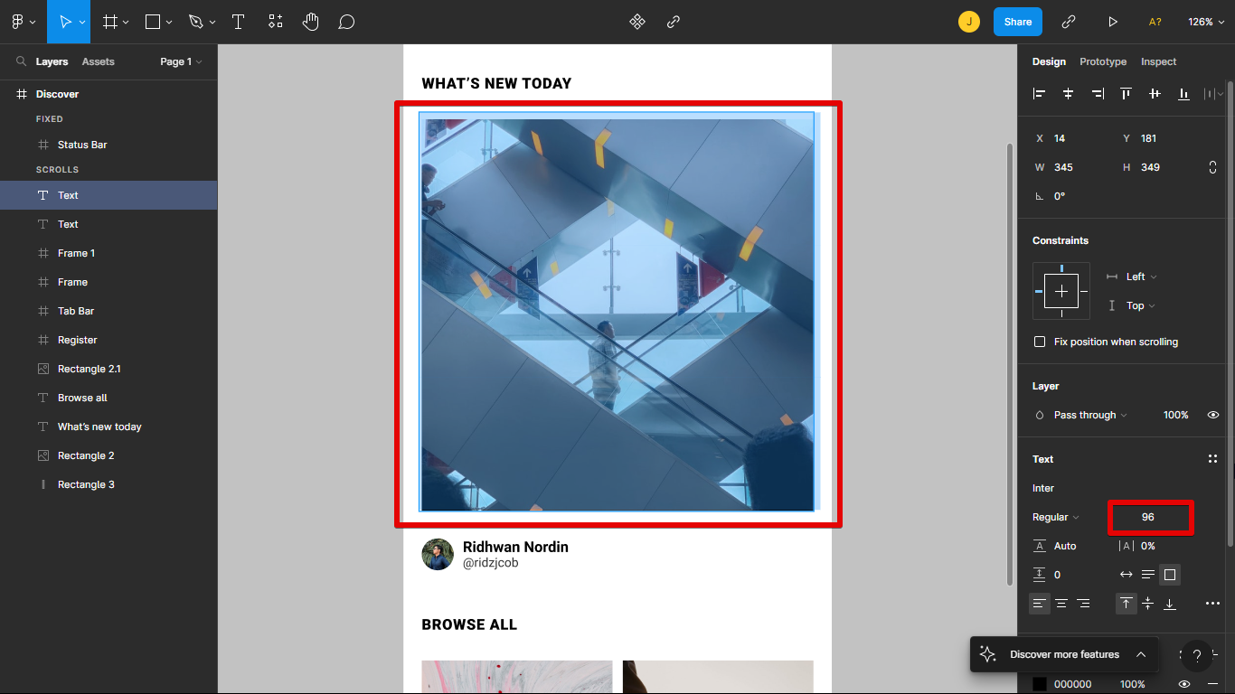
Task: Select the Rectangle shape tool
Action: click(x=153, y=22)
